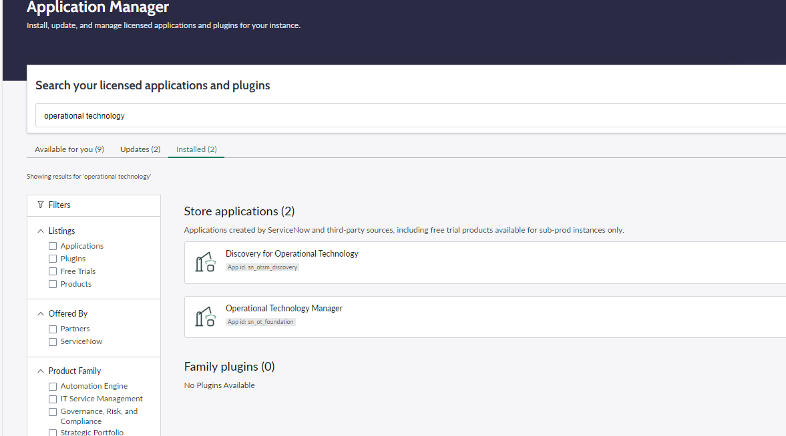786x436 pixels.
Task: Enable the Free Trials filter
Action: 52,271
